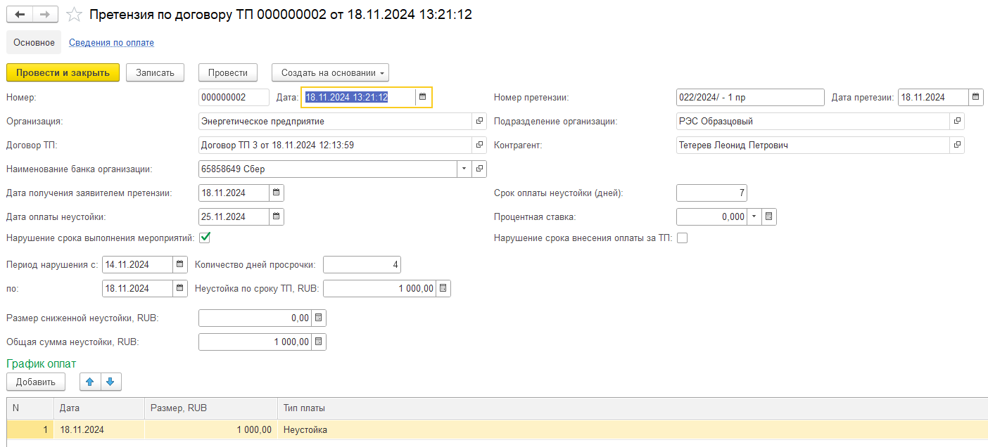Move payment row down with arrow icon

[x=112, y=382]
